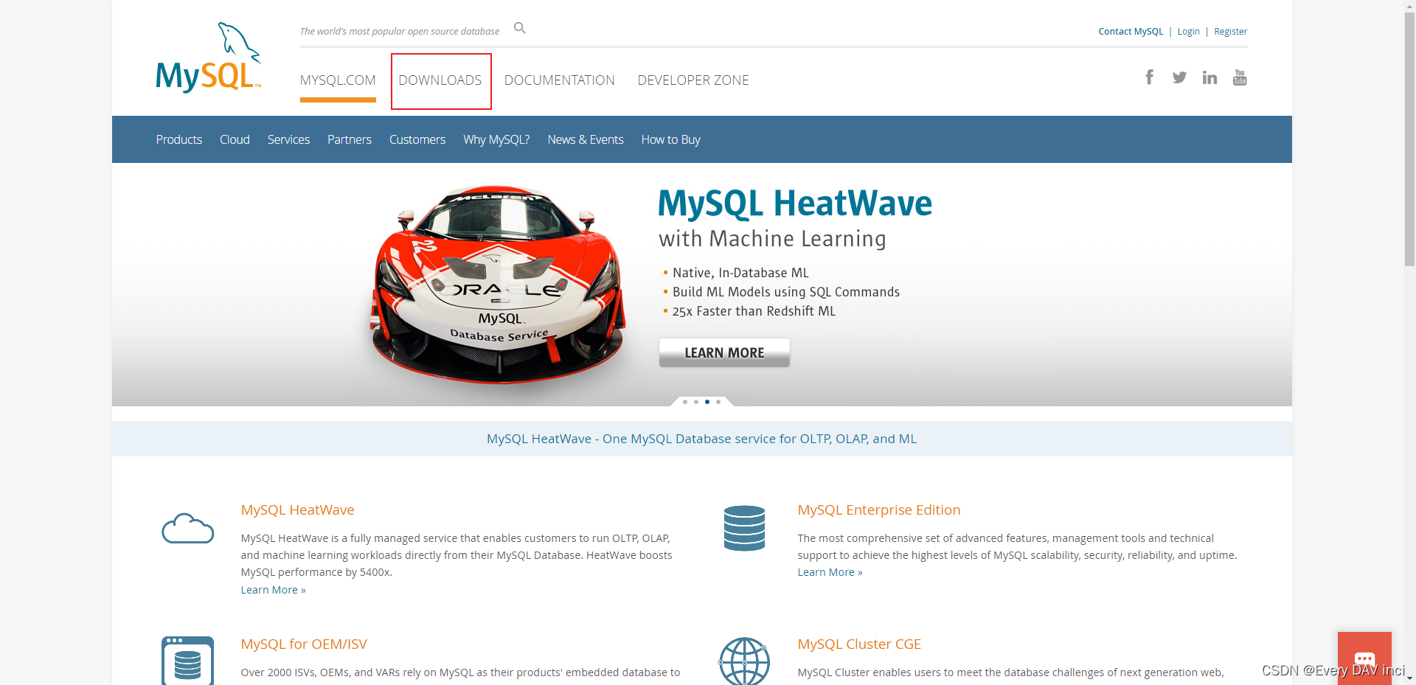Click the OEM/ISV database window icon

(x=187, y=661)
